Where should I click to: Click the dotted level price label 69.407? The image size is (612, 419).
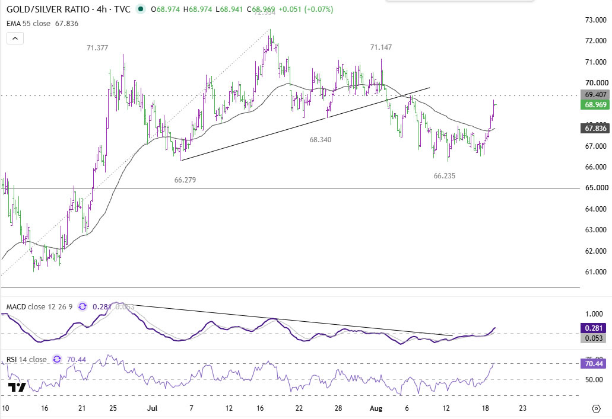click(595, 94)
